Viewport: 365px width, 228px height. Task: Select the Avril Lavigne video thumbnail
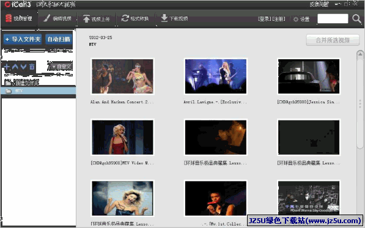[x=216, y=76]
